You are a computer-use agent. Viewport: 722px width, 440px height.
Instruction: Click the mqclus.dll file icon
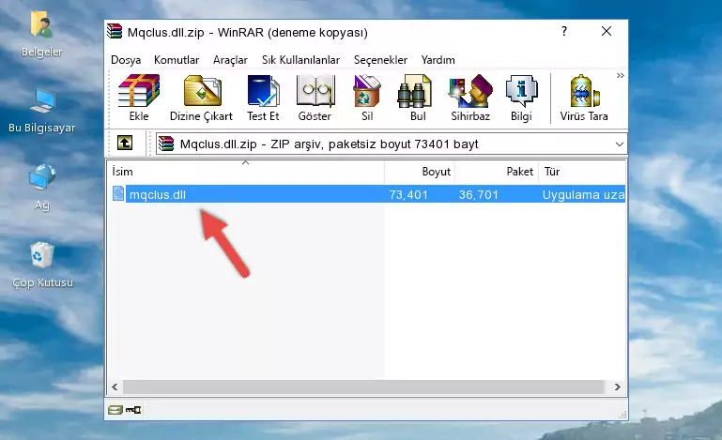pos(118,194)
